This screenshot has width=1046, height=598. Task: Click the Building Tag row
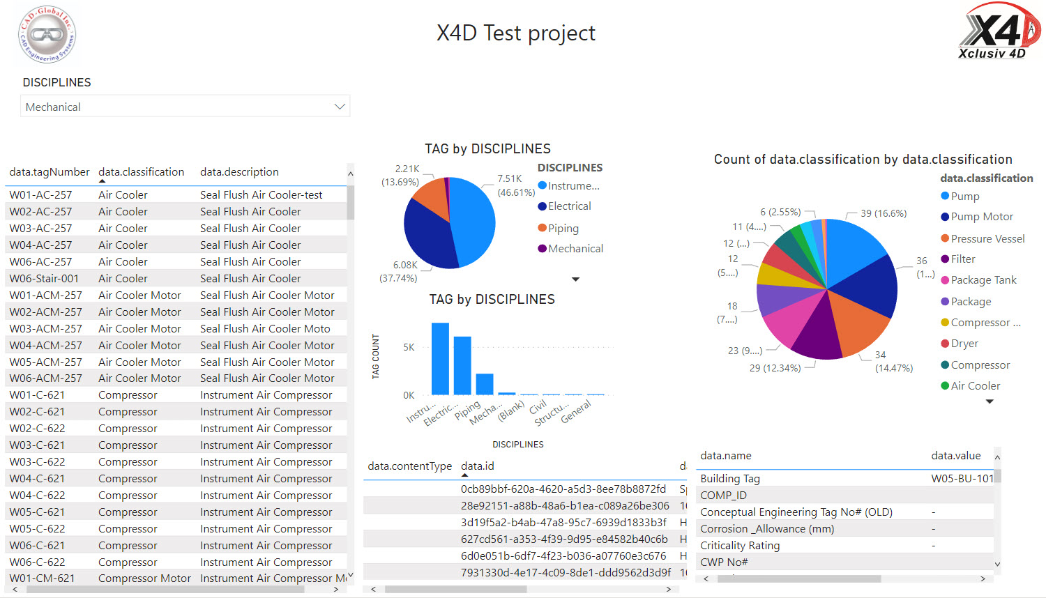(844, 479)
